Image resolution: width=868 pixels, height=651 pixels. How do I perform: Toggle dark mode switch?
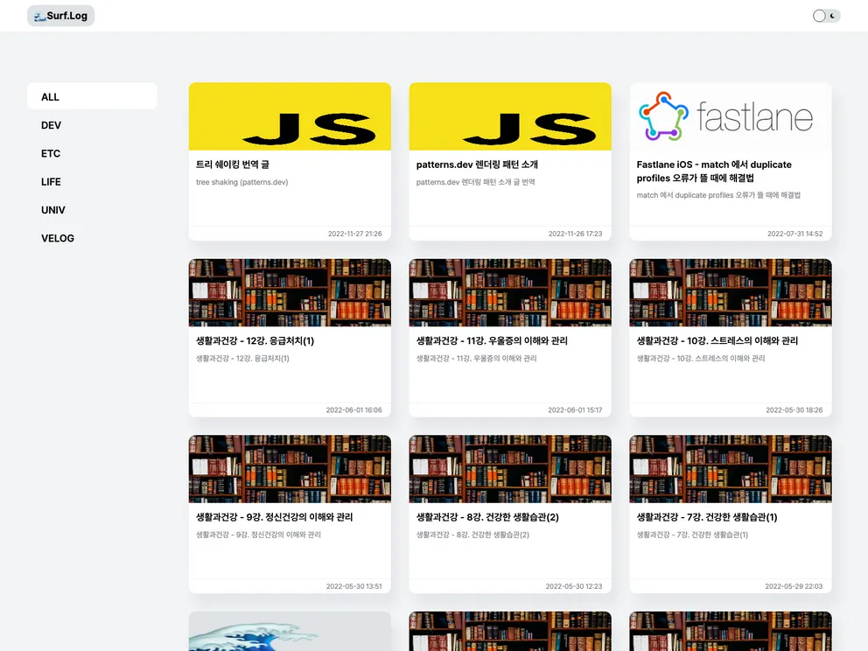[x=826, y=16]
